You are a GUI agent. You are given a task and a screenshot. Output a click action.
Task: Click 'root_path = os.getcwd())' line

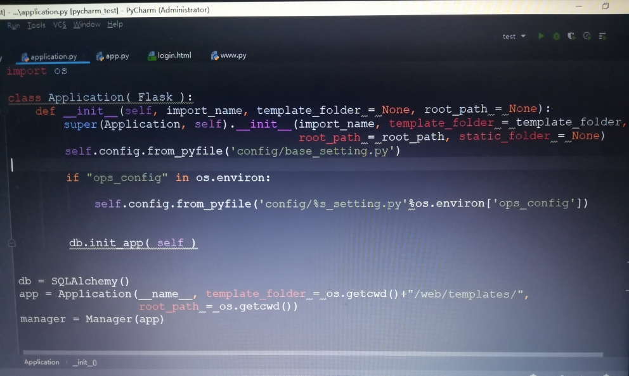tap(218, 307)
